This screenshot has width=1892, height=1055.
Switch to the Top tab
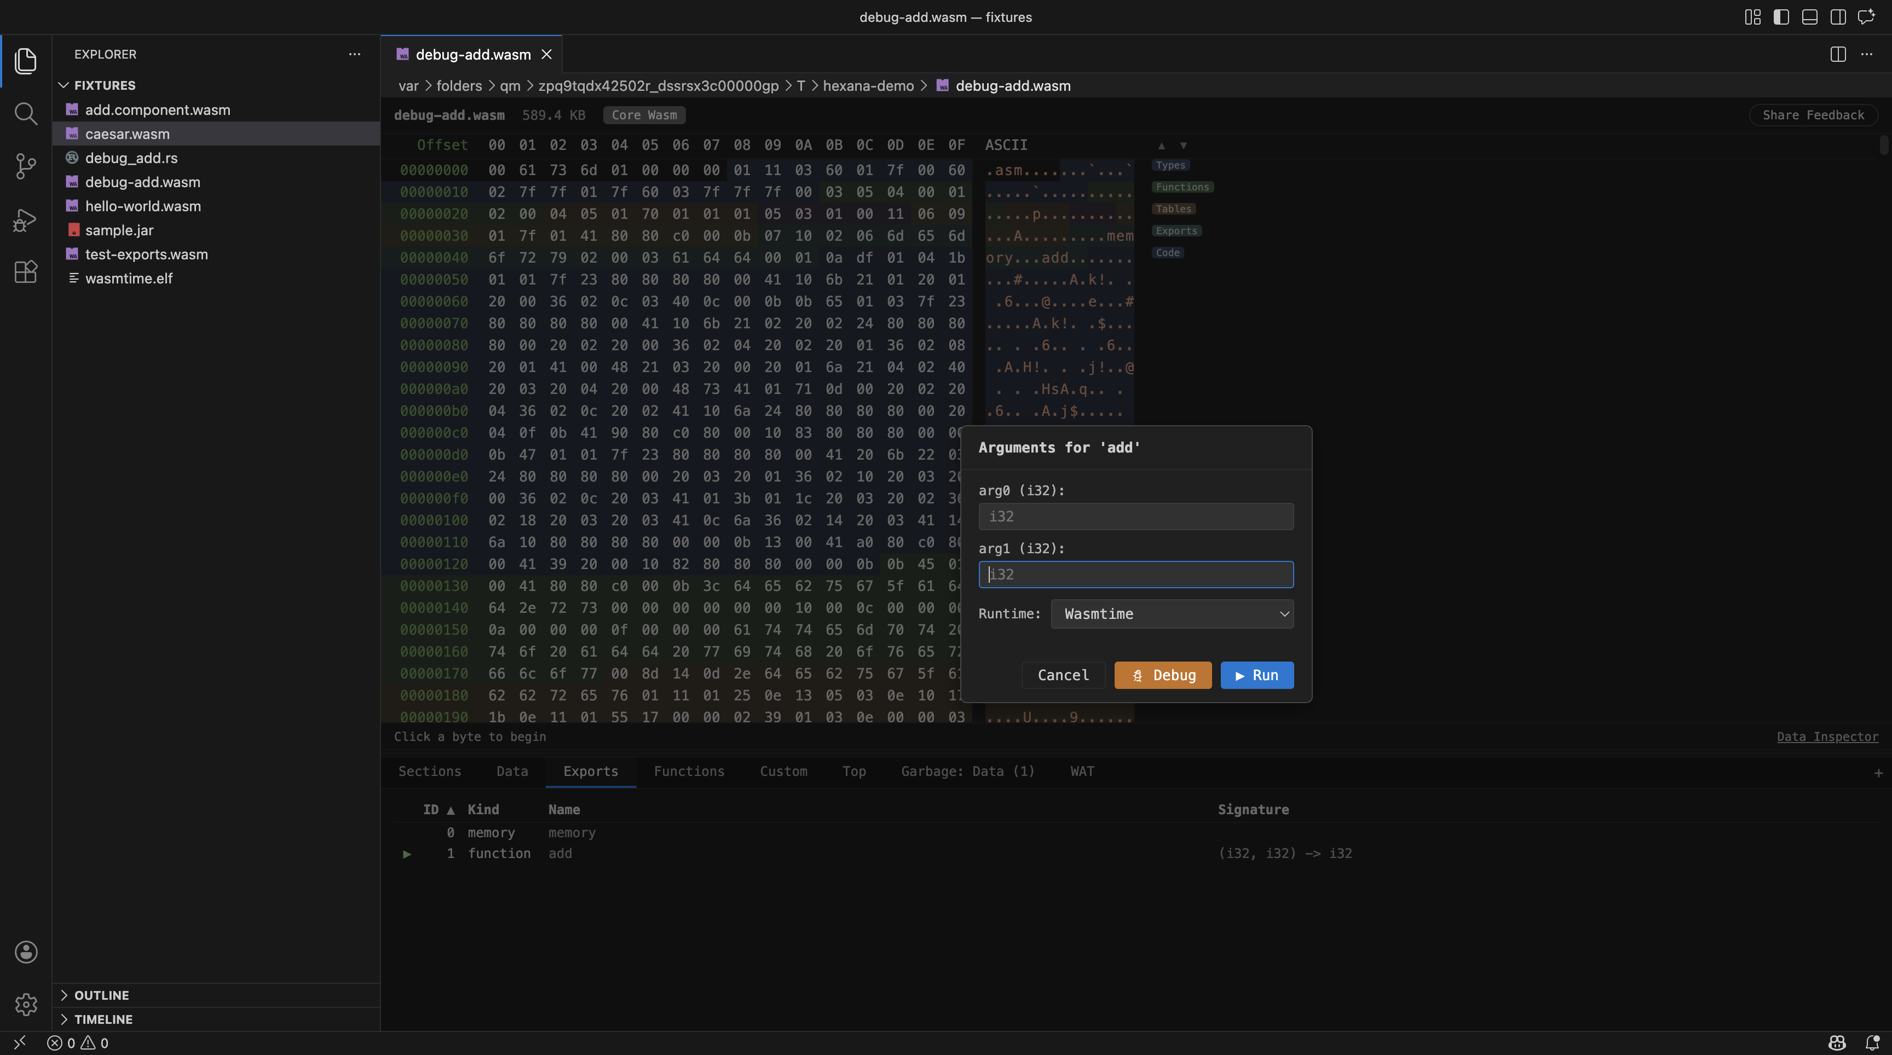pos(854,772)
